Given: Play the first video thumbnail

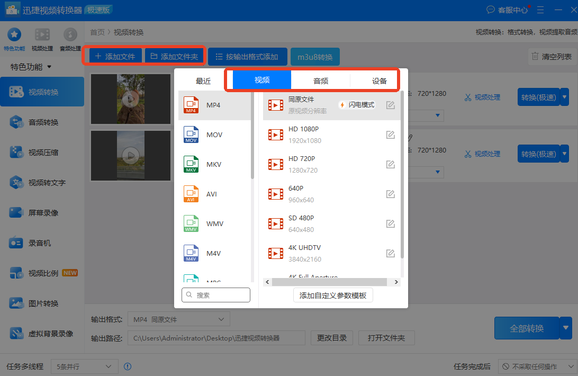Looking at the screenshot, I should [131, 99].
